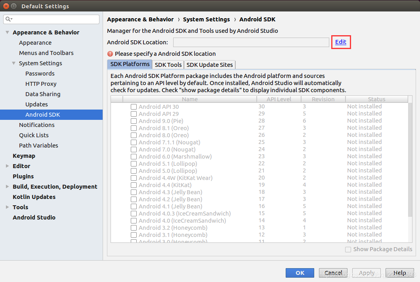
Task: Collapse the Appearance & Behavior tree node
Action: pyautogui.click(x=7, y=32)
